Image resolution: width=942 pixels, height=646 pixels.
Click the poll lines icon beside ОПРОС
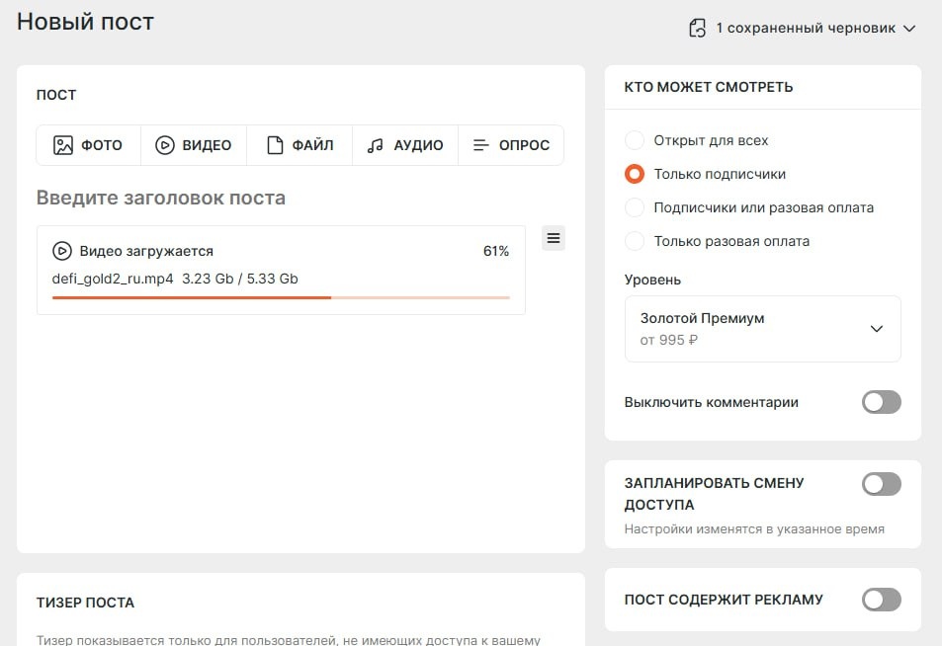[x=480, y=145]
